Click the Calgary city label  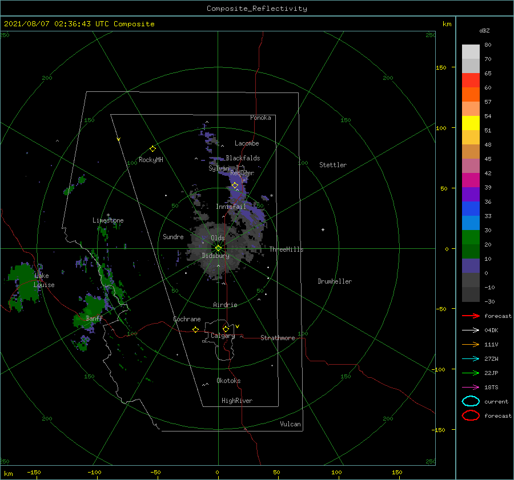tap(223, 336)
